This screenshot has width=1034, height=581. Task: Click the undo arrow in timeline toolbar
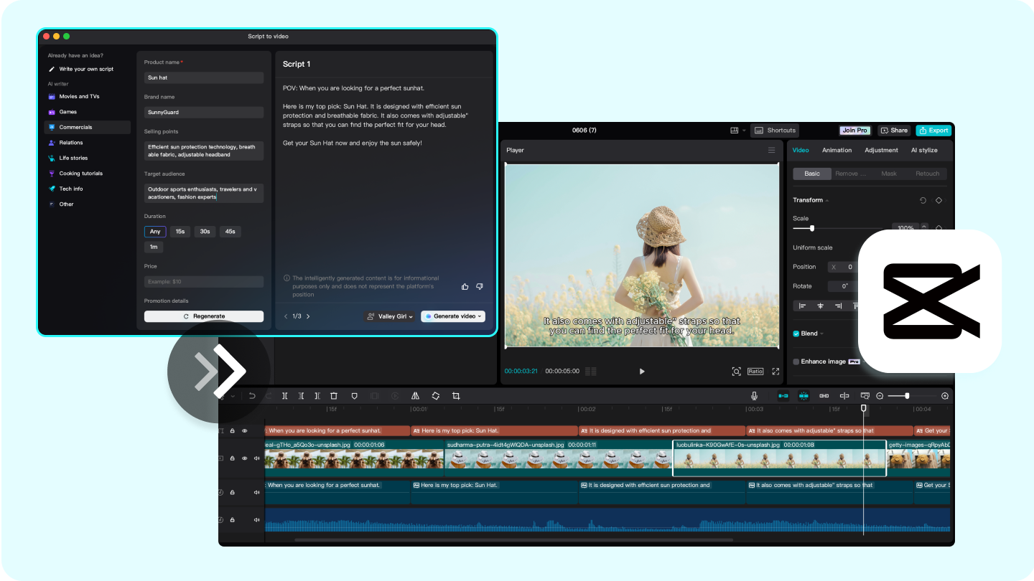(252, 396)
